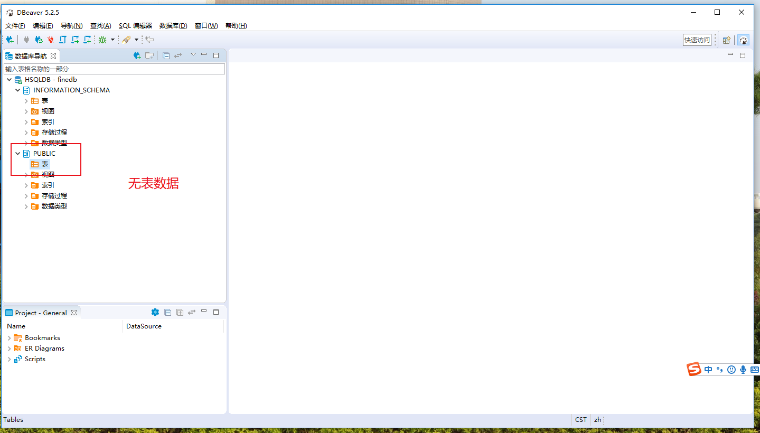Image resolution: width=760 pixels, height=433 pixels.
Task: Click the pen tool icon in main toolbar
Action: pos(126,40)
